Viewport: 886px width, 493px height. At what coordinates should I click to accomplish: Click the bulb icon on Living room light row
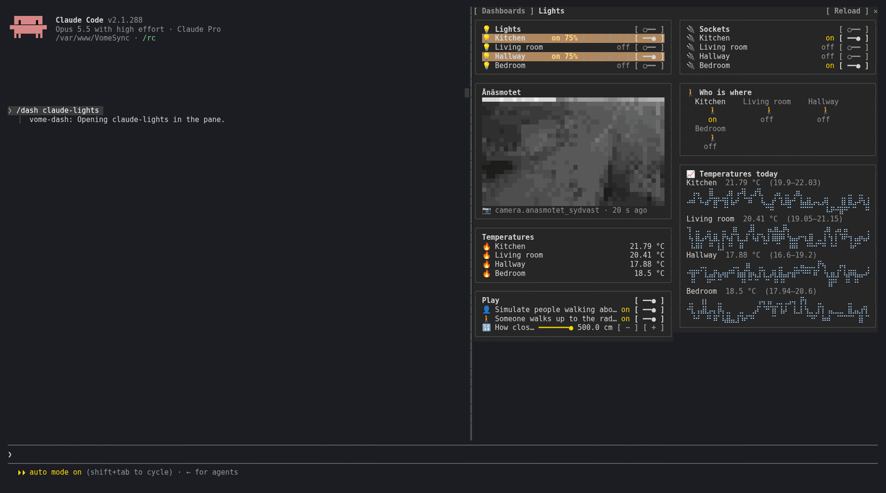pos(486,47)
